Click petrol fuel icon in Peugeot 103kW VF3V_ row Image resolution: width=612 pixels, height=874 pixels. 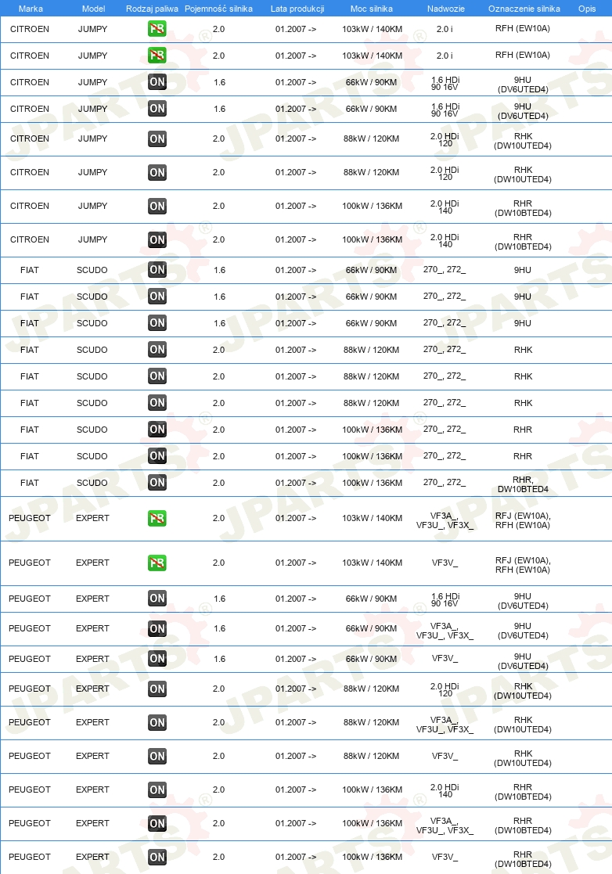(157, 563)
